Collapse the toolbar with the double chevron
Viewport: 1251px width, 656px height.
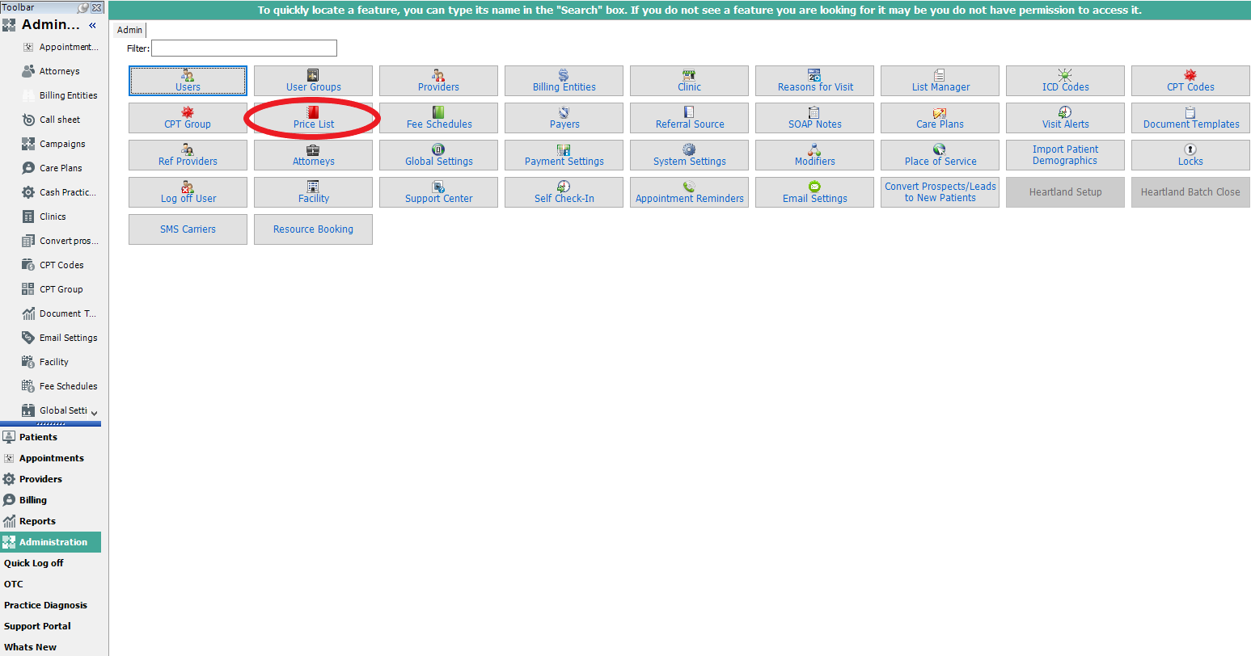tap(92, 25)
